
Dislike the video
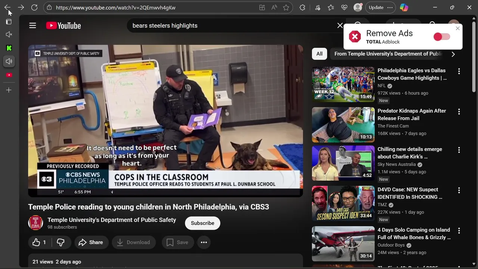[61, 242]
